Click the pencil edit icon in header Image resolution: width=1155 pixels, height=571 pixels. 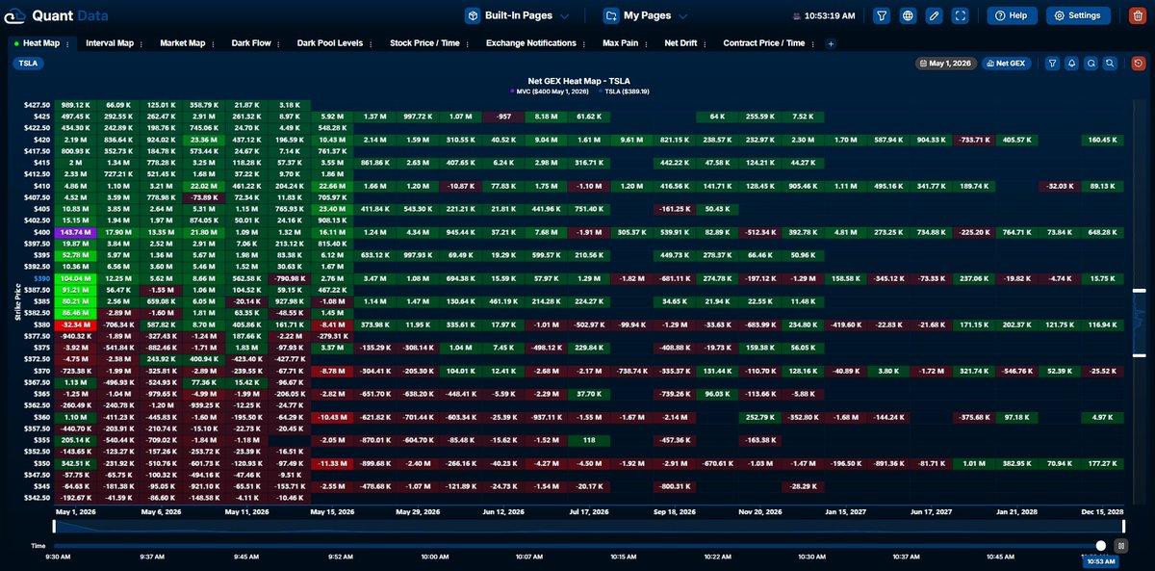tap(934, 15)
